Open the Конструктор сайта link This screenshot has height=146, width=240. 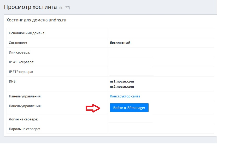tap(125, 96)
